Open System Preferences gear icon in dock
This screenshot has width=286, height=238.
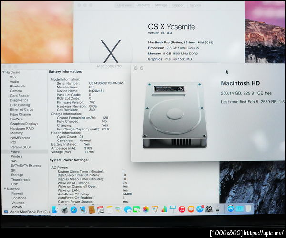[x=209, y=209]
